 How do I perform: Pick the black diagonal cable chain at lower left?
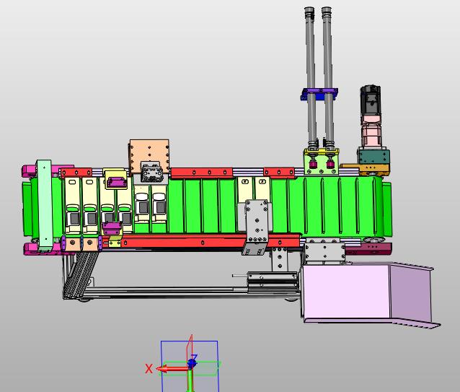(81, 274)
